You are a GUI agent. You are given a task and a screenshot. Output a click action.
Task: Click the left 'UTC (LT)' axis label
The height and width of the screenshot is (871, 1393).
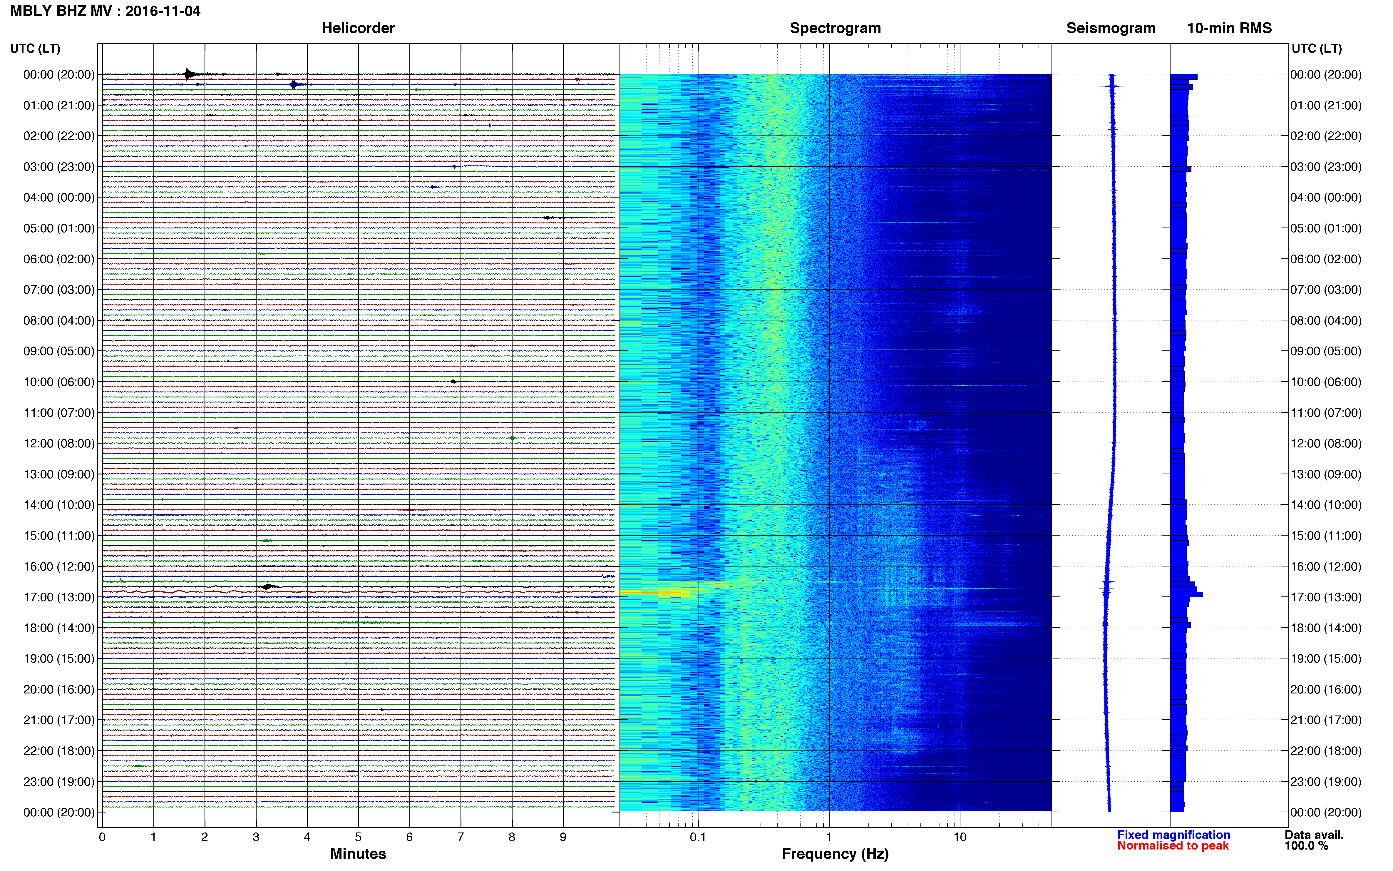pos(35,49)
